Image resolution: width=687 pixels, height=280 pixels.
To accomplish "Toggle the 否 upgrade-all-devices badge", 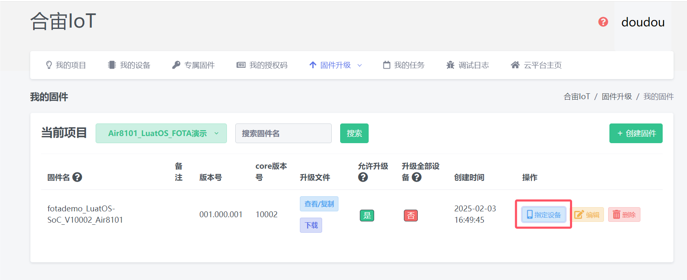I will point(411,216).
